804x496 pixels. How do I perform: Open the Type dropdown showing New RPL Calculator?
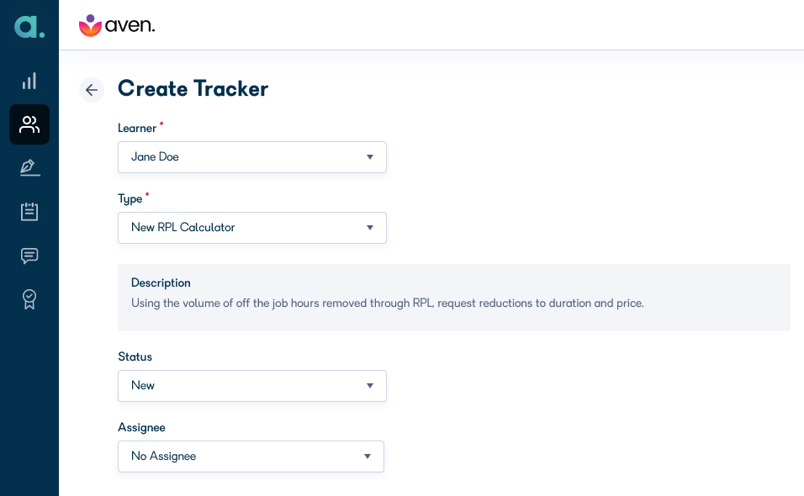tap(251, 228)
